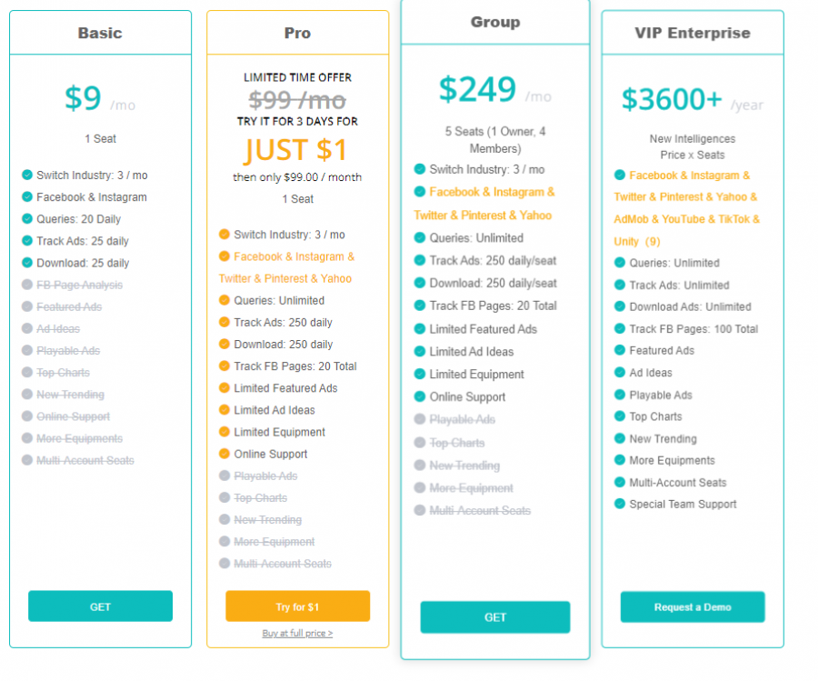The width and height of the screenshot is (818, 681).
Task: Click check icon next to Queries: 20 Daily
Action: 27,218
